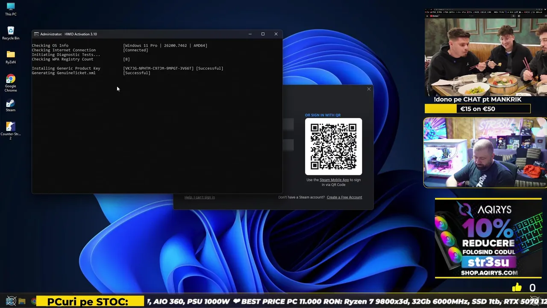547x308 pixels.
Task: Launch Counter-Strike 2 desktop shortcut
Action: point(11,131)
